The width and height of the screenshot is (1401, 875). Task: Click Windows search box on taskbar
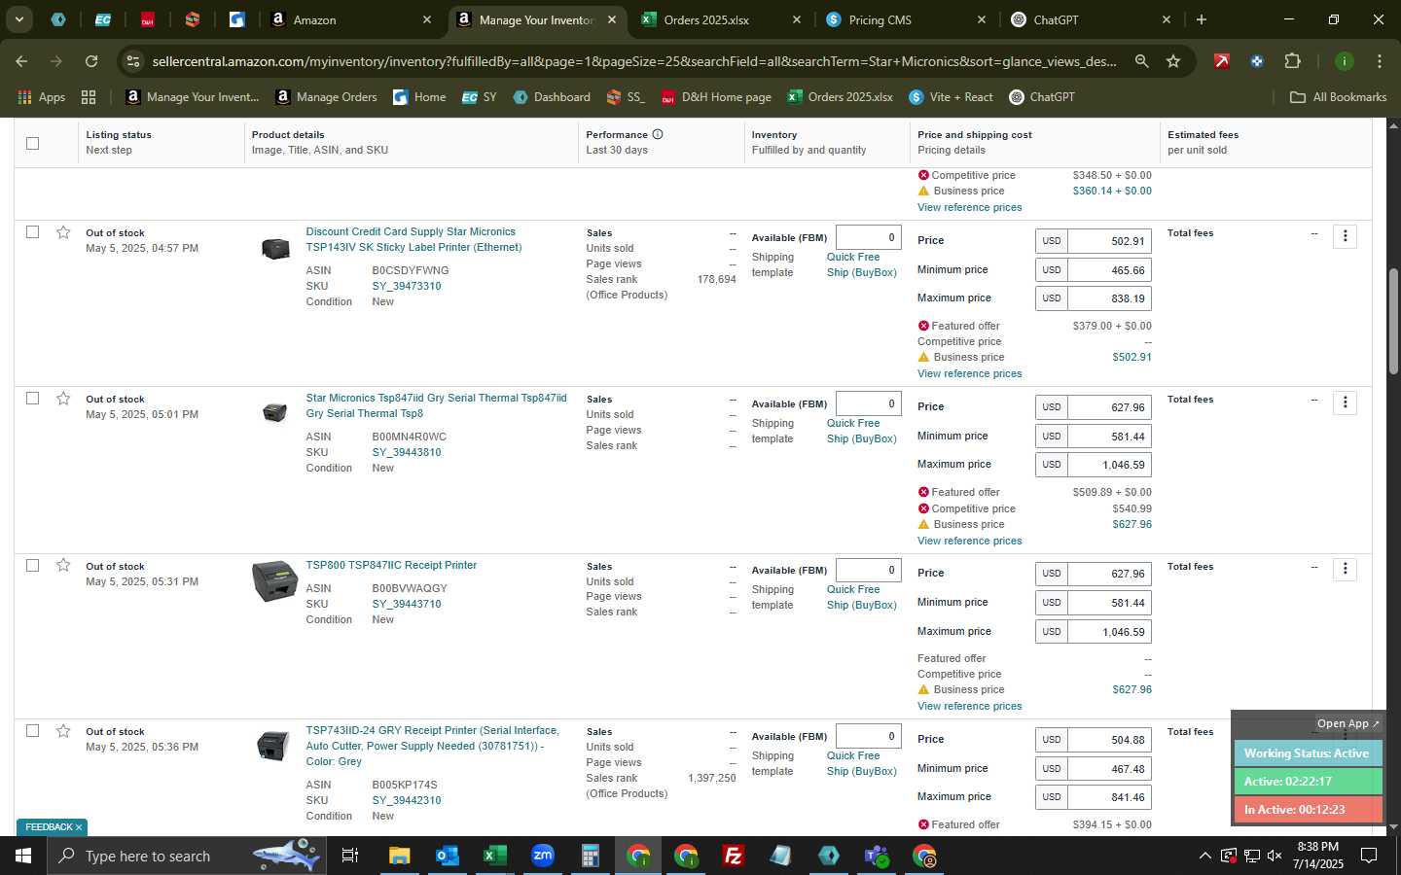click(185, 856)
